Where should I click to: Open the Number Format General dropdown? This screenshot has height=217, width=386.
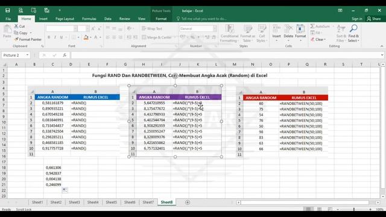(215, 28)
